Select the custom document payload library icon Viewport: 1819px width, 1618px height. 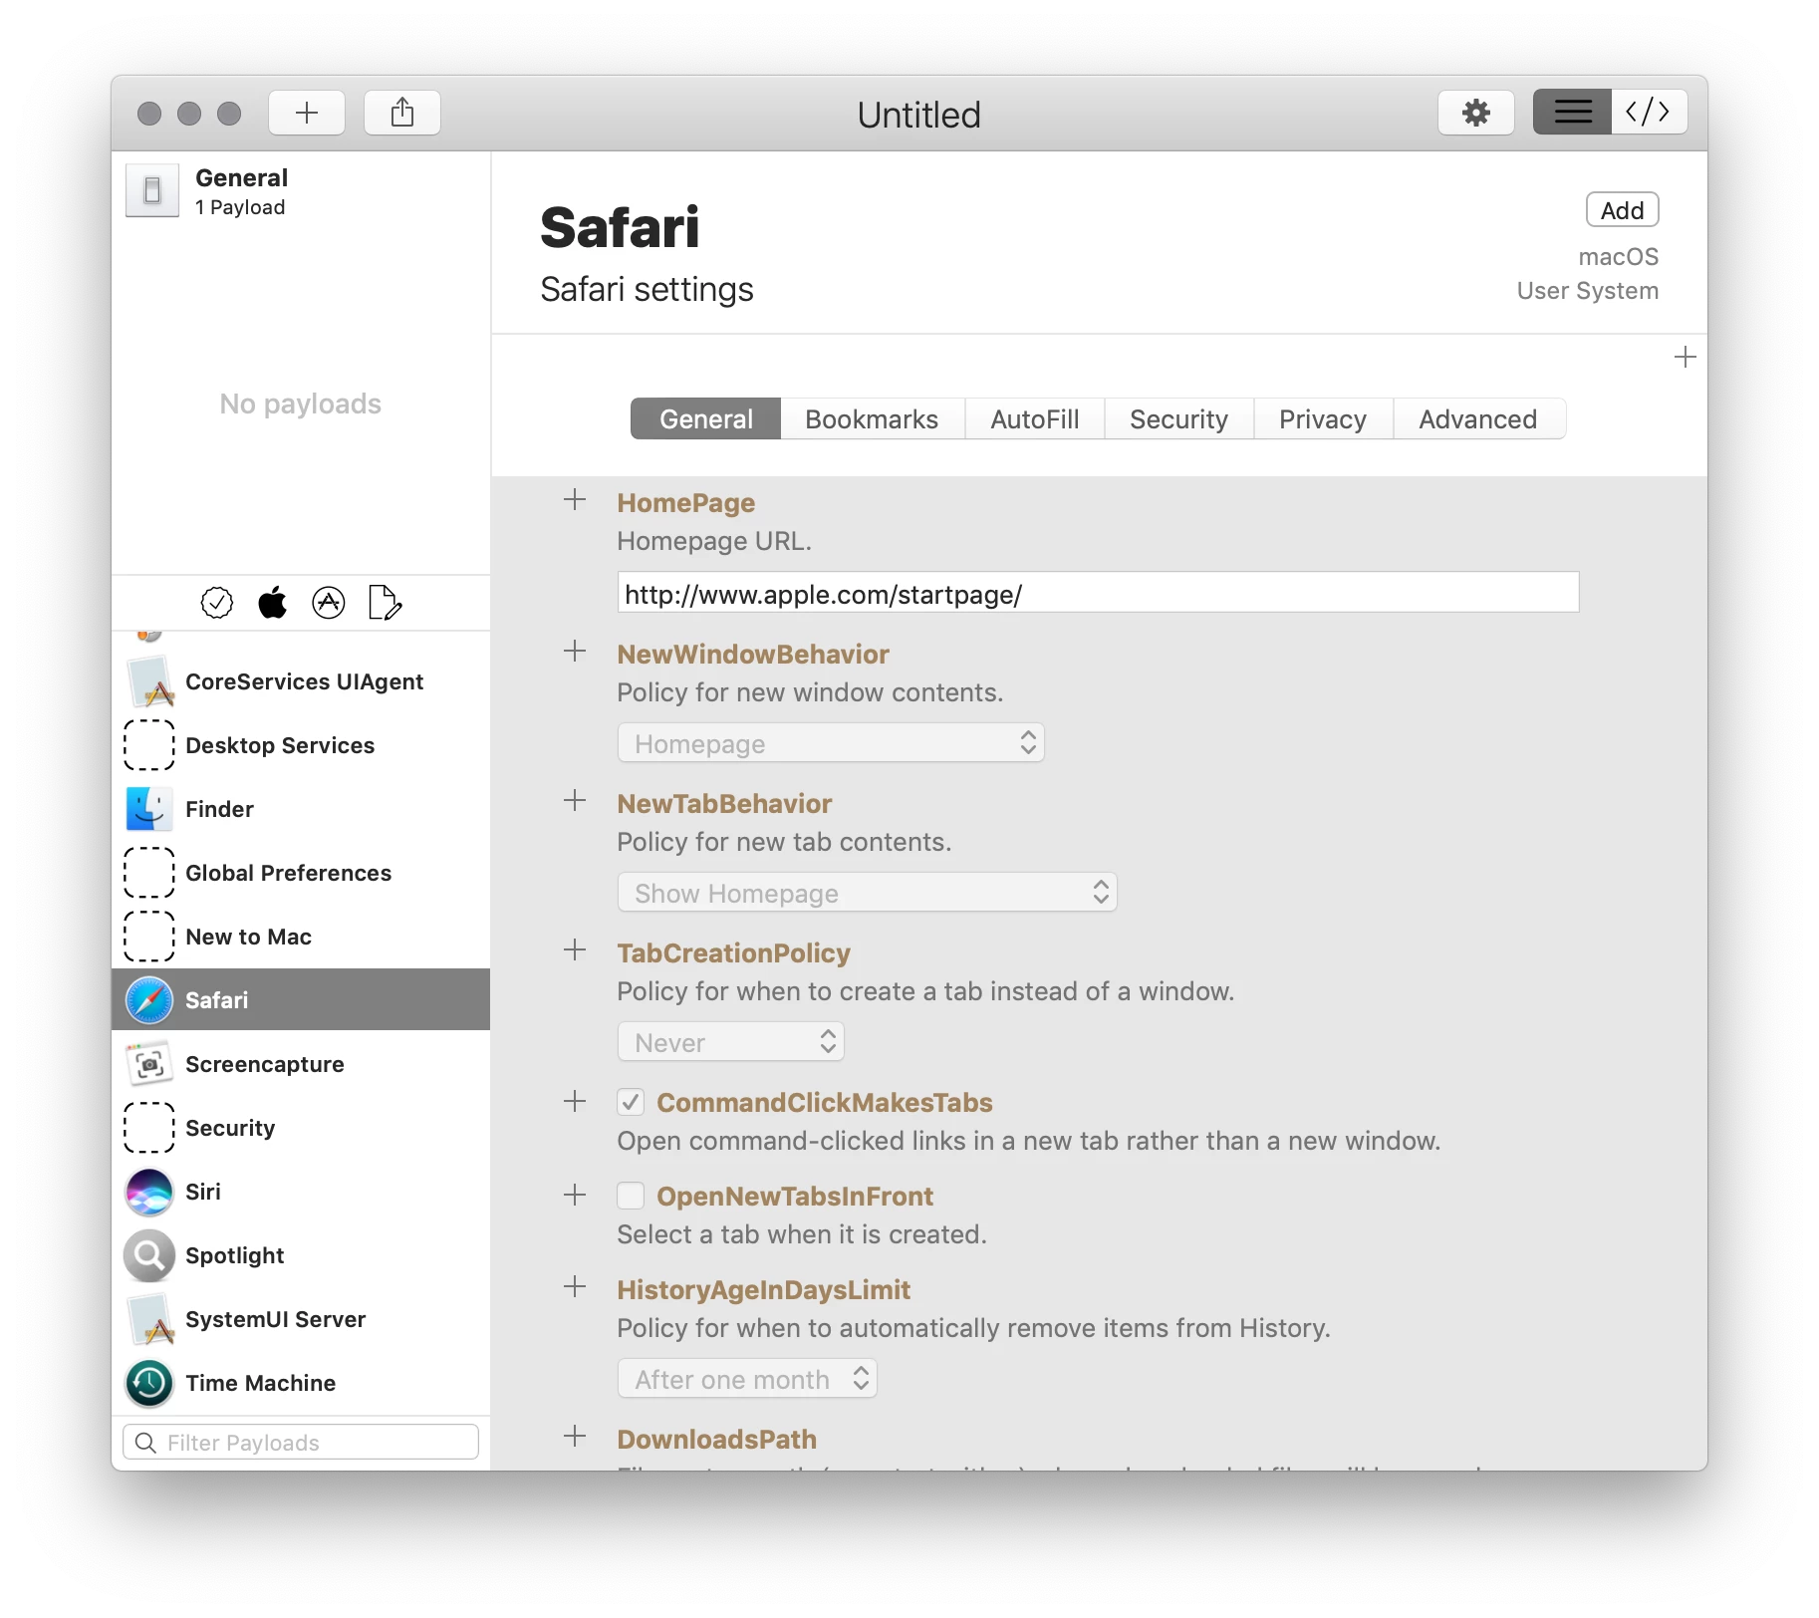pyautogui.click(x=385, y=603)
